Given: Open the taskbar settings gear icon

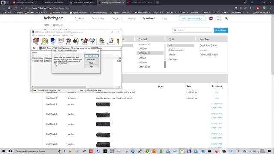Looking at the screenshot, I should (x=244, y=151).
